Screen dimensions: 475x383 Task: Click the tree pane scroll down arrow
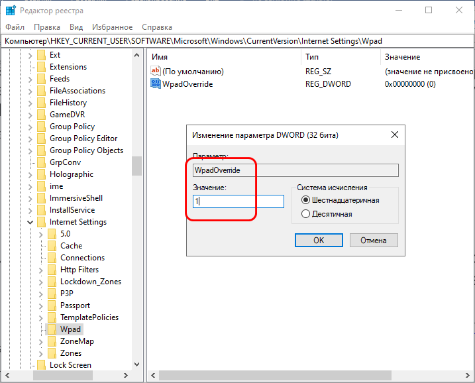click(136, 364)
